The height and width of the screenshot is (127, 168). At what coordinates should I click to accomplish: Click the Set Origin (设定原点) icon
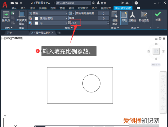point(115,15)
